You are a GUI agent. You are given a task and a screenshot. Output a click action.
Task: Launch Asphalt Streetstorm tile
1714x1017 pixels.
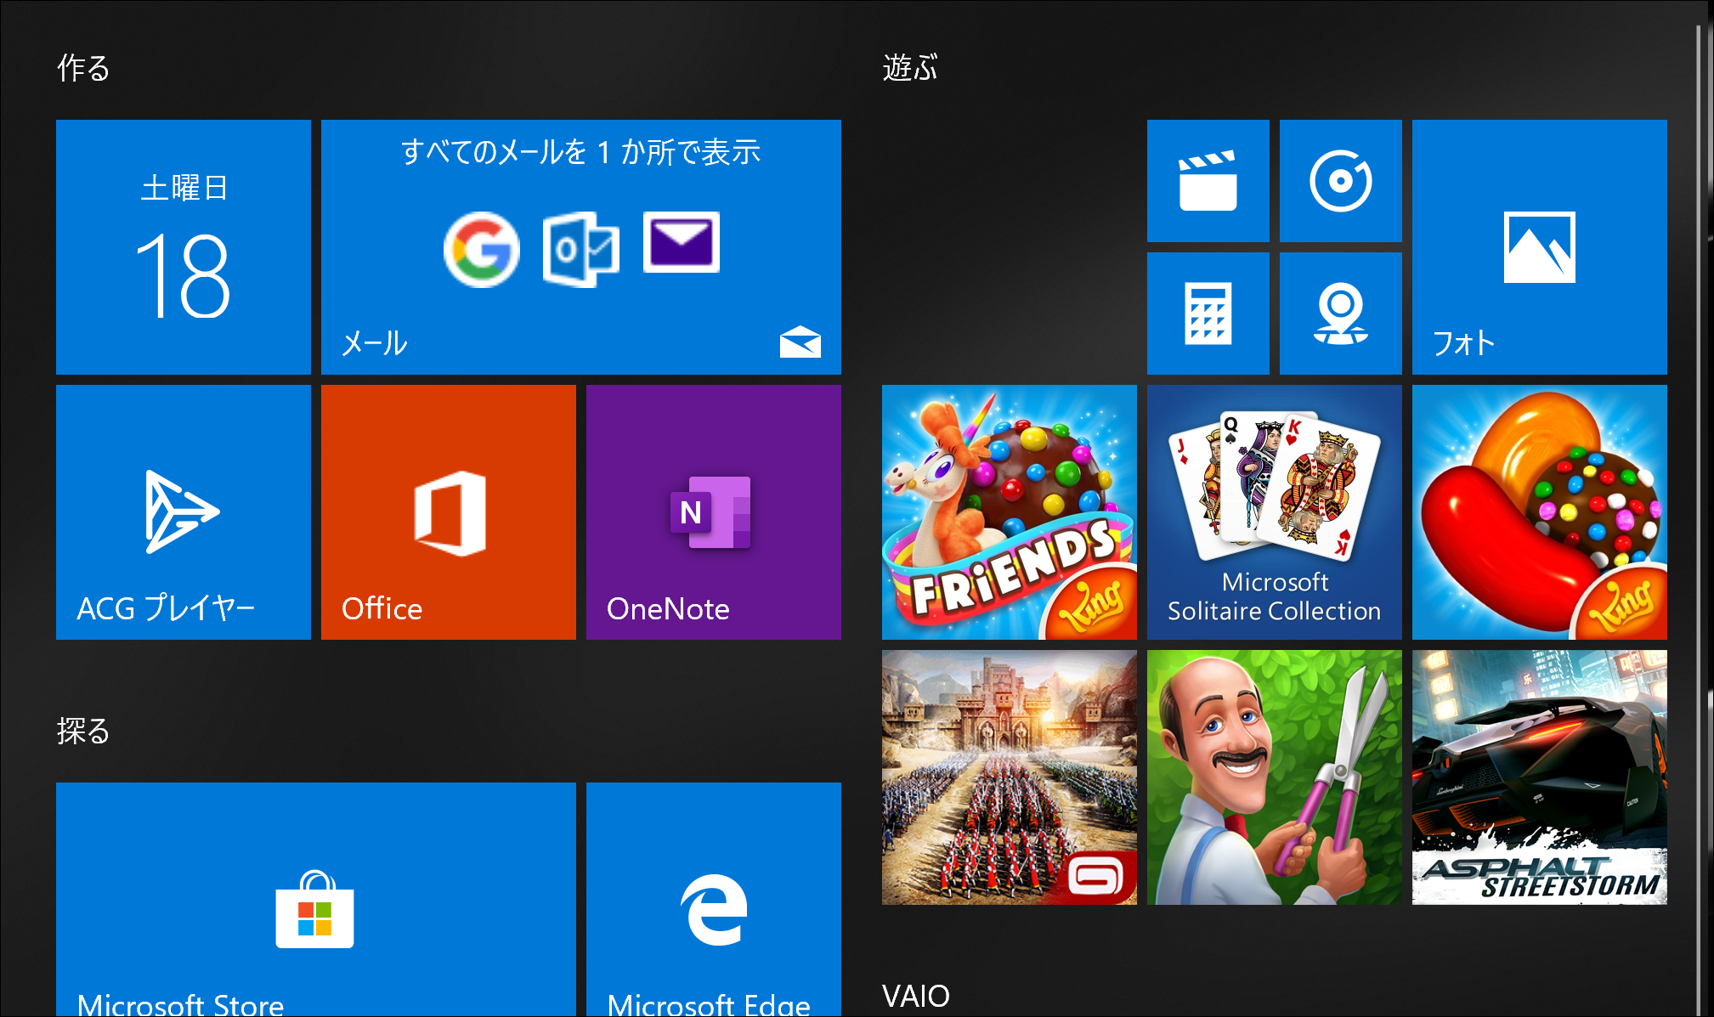1540,777
